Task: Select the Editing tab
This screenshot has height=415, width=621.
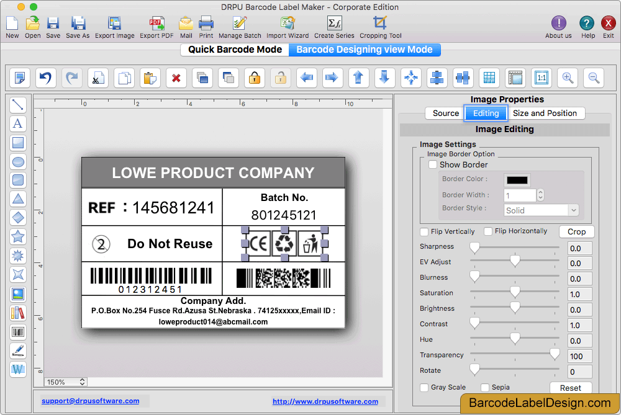Action: tap(486, 113)
